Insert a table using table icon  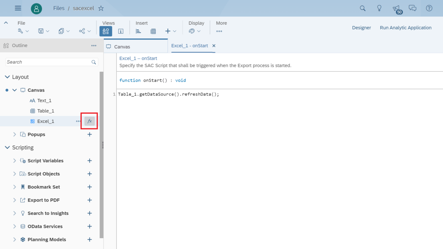tap(153, 31)
